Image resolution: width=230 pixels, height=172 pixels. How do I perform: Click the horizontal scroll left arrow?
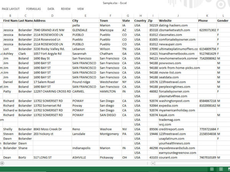pos(153,163)
